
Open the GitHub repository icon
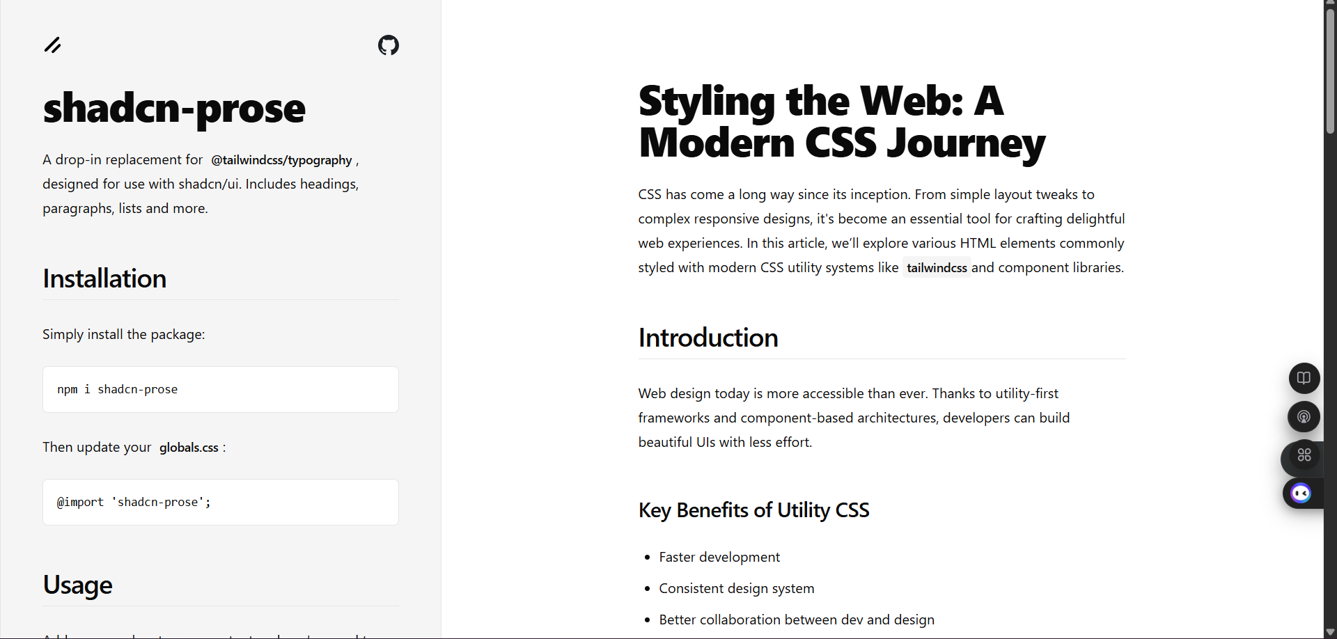tap(388, 45)
